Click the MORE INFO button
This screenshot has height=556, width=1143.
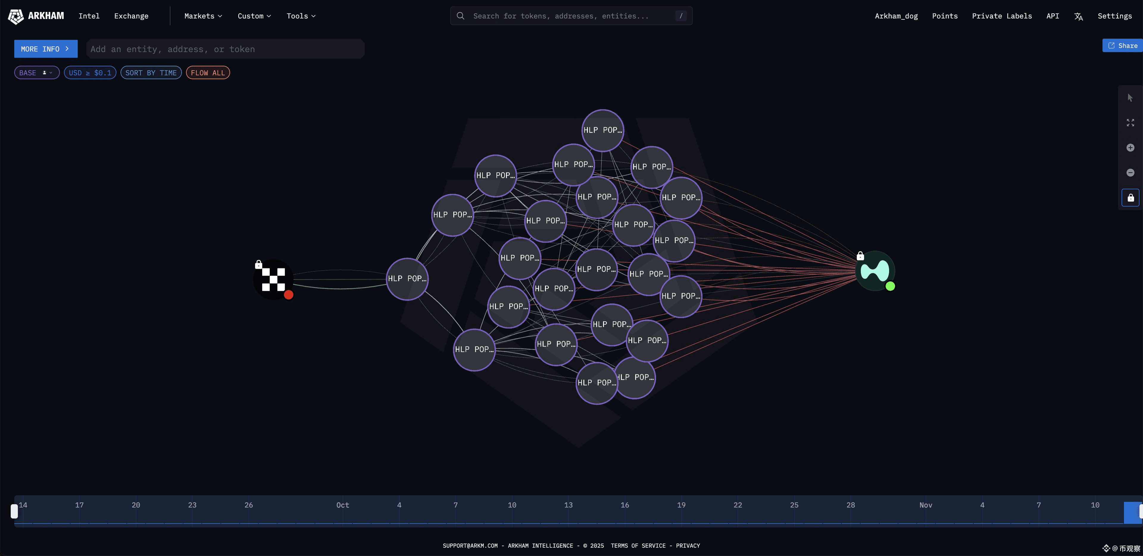[x=45, y=49]
